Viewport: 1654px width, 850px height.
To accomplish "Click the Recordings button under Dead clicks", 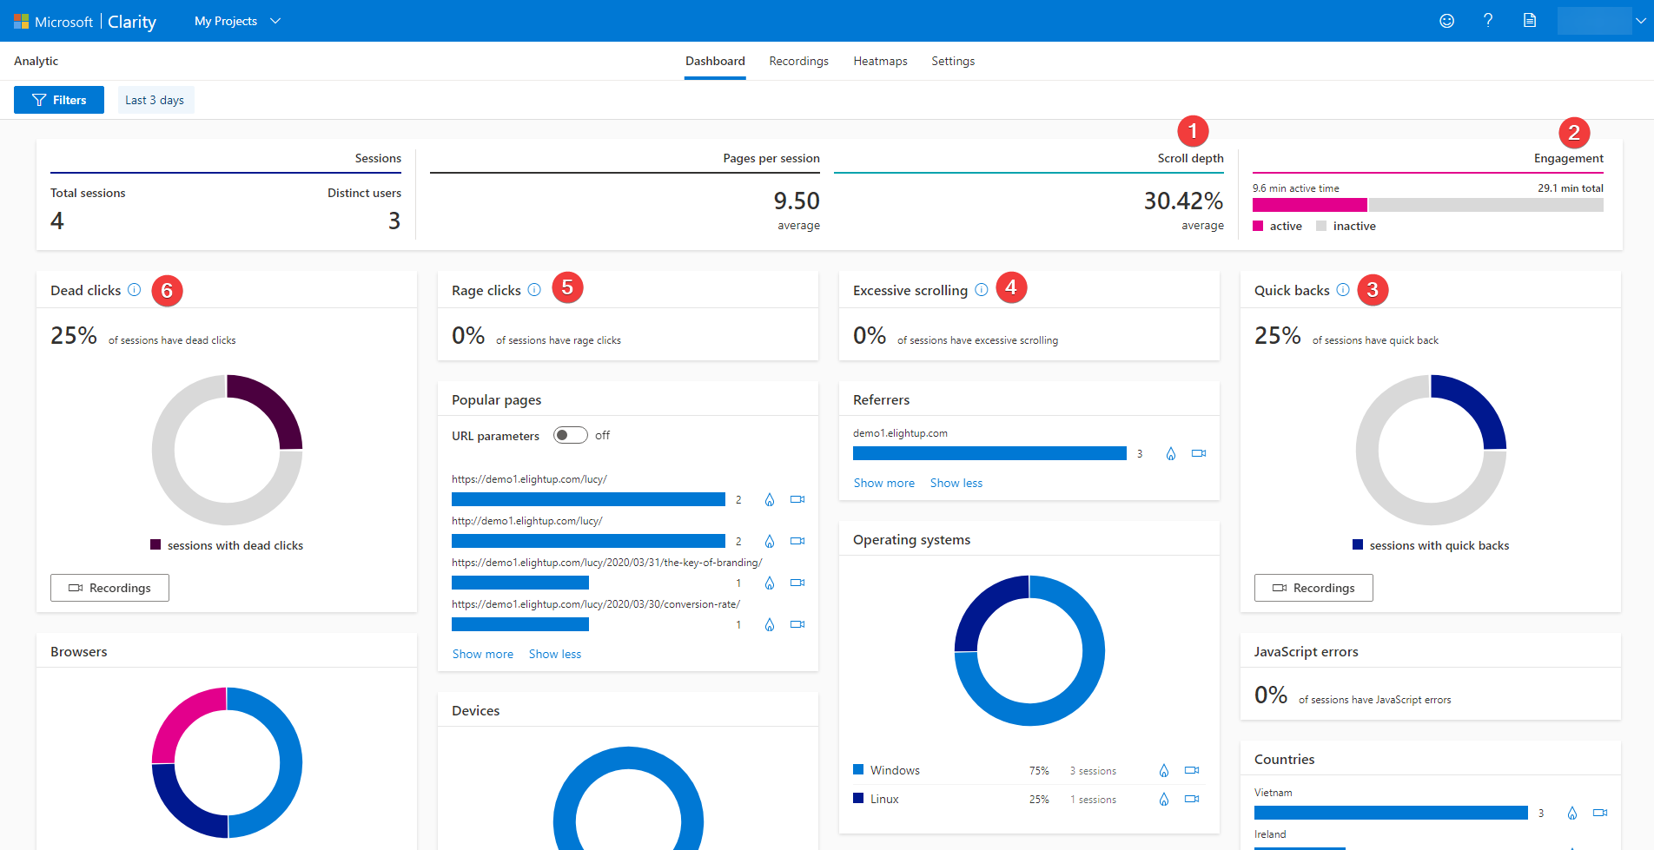I will click(x=109, y=588).
